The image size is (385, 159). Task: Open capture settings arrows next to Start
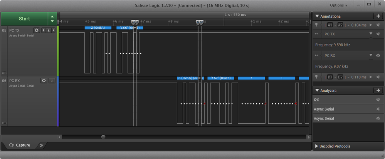(52, 19)
